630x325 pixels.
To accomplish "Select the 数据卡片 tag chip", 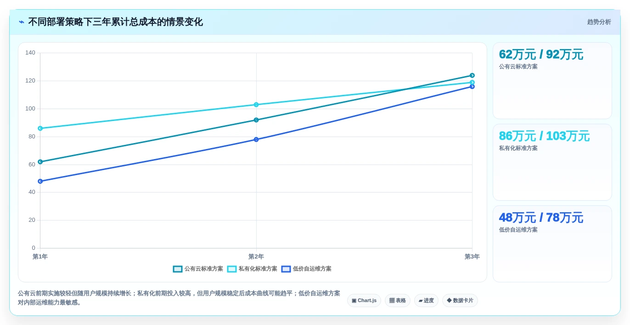I will (x=460, y=301).
